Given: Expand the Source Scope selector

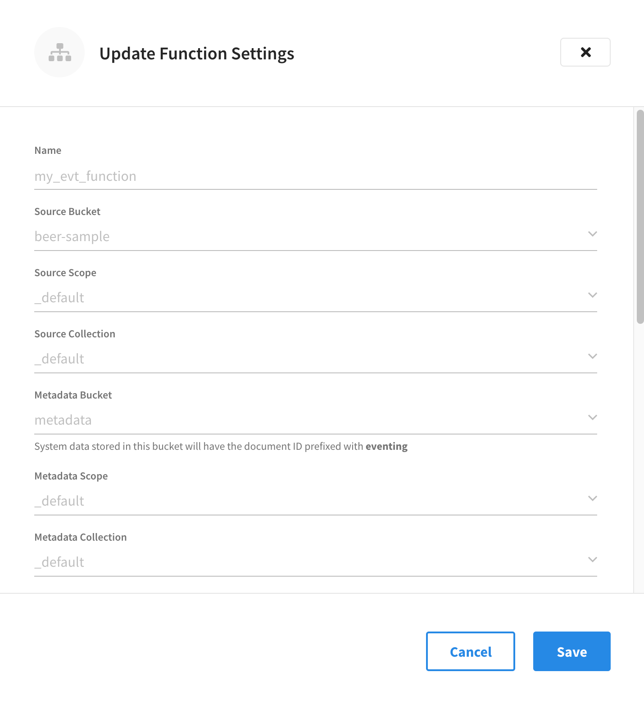Looking at the screenshot, I should coord(593,295).
